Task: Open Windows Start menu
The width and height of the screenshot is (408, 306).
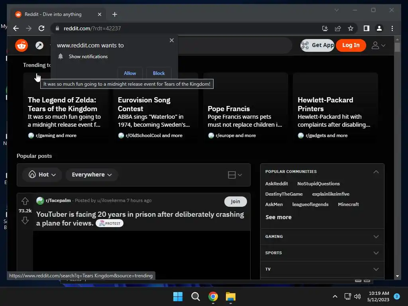Action: (178, 296)
